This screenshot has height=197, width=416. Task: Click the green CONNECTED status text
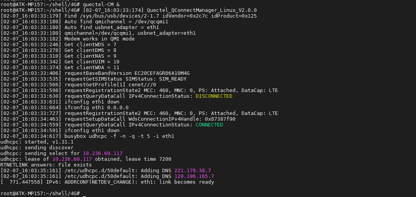click(x=209, y=125)
